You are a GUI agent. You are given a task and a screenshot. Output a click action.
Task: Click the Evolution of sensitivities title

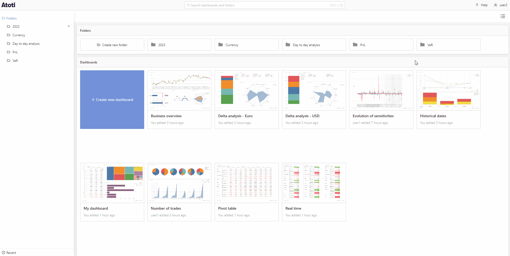point(373,116)
